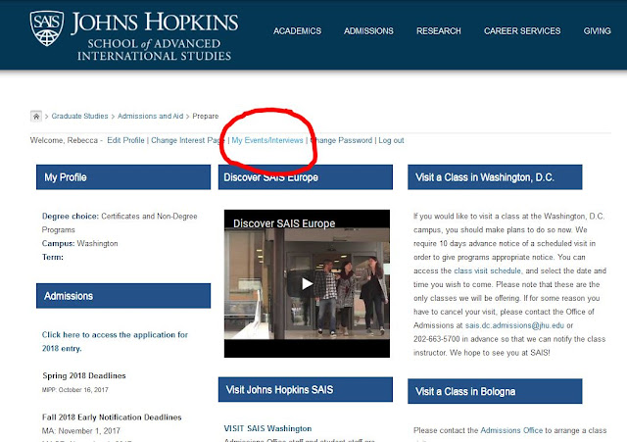Click Fall 2018 Early Notification Deadlines text
Viewport: 627px width, 442px height.
click(112, 417)
